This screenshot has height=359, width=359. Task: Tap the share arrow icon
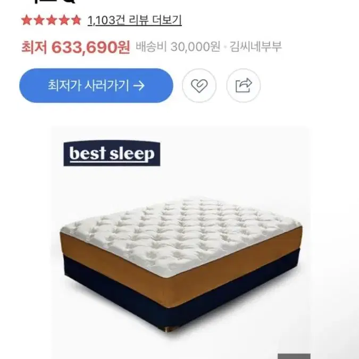pos(244,86)
